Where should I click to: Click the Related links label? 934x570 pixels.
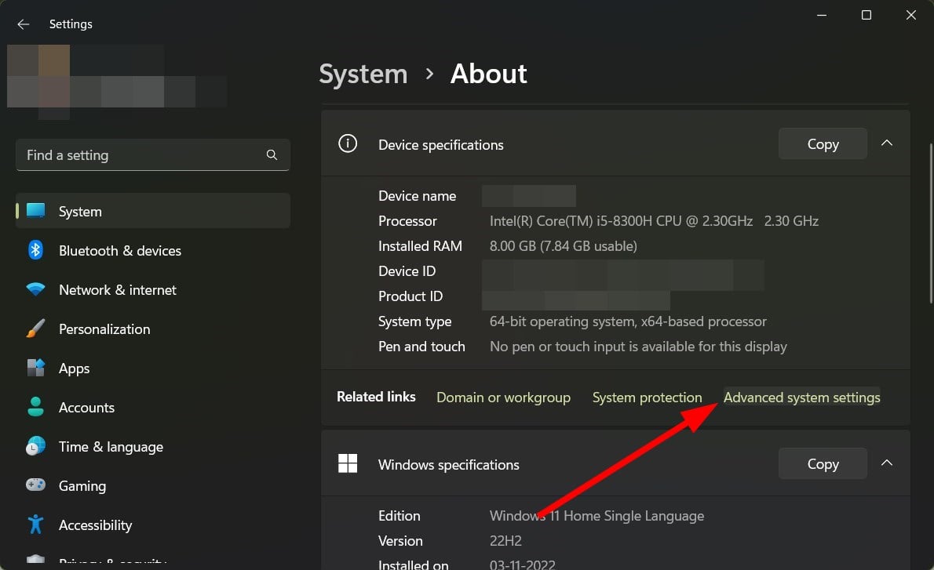376,397
